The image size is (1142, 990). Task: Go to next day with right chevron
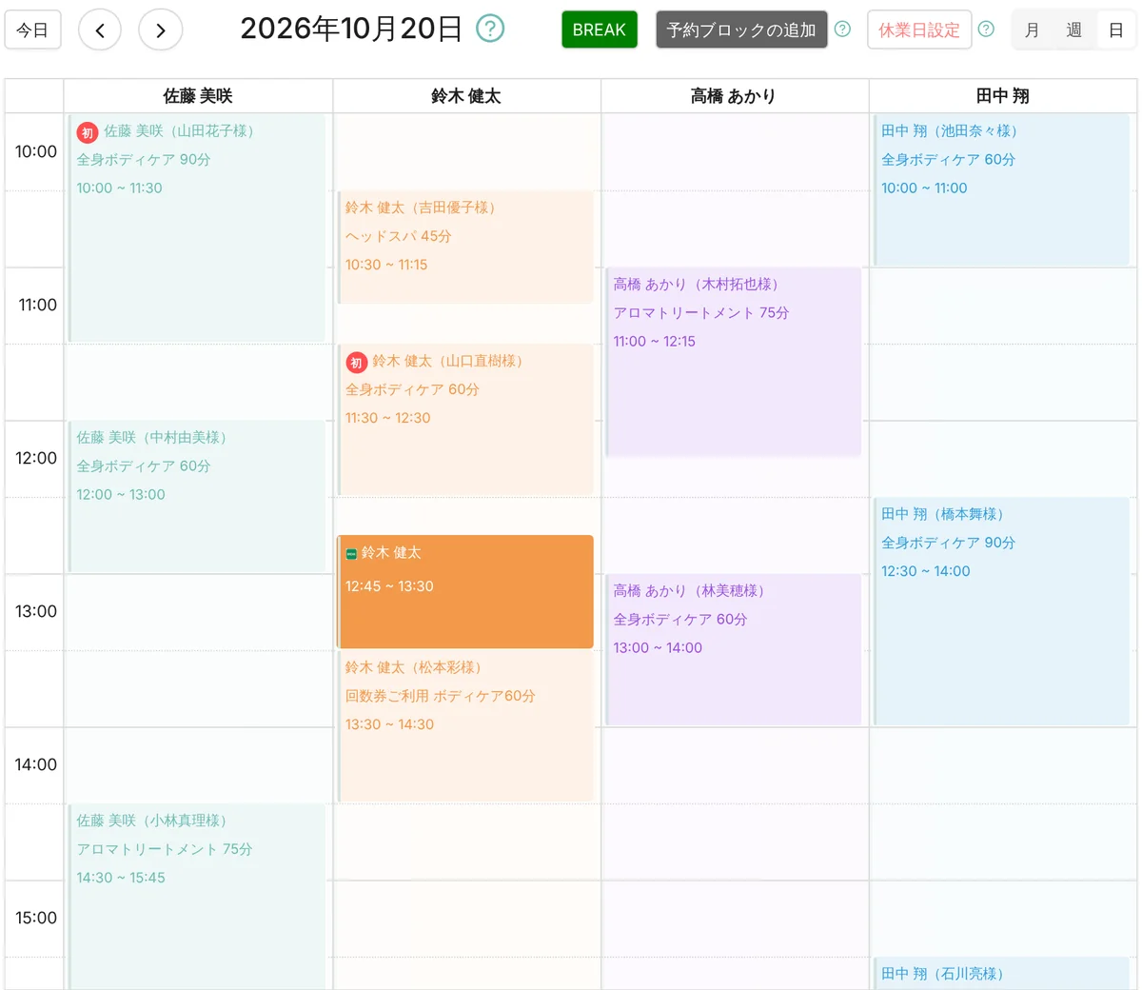click(161, 30)
